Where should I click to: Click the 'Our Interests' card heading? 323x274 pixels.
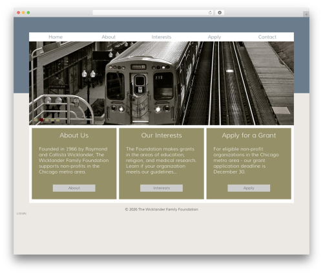pos(161,135)
